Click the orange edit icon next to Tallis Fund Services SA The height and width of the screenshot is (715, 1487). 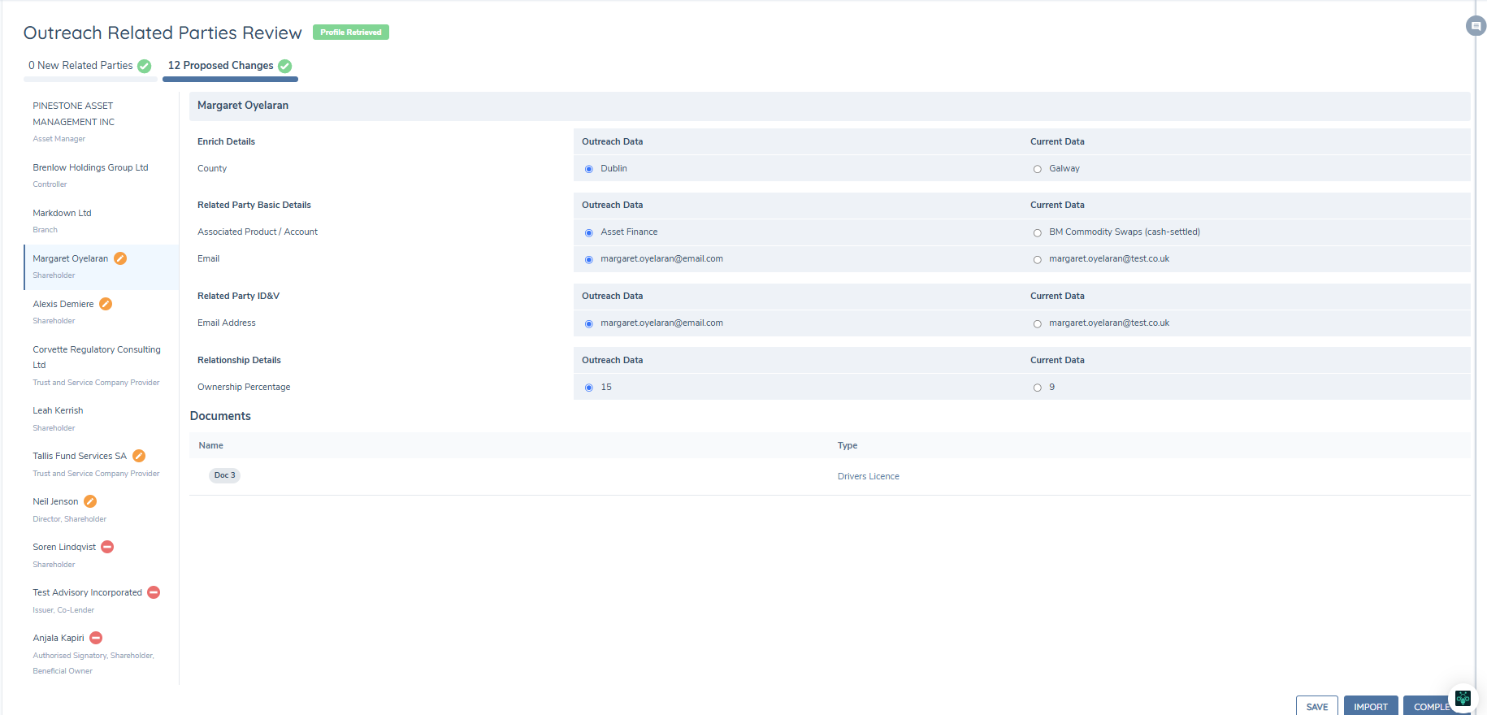click(x=139, y=456)
